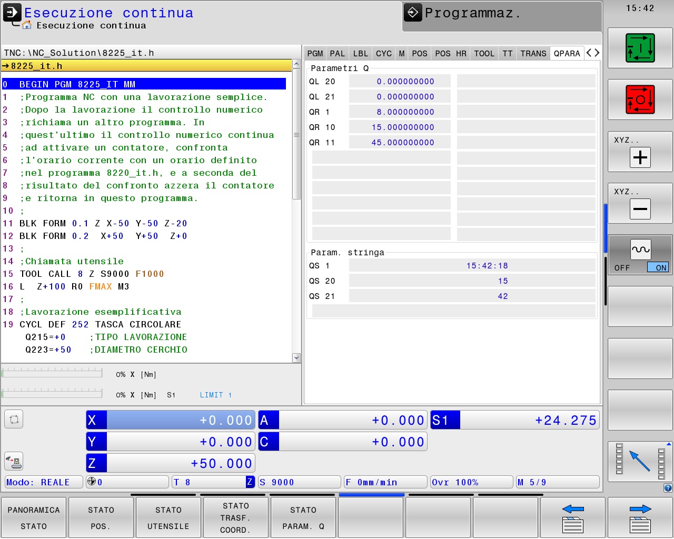
Task: Click the PANORAMICA STATO softkey
Action: [x=34, y=517]
